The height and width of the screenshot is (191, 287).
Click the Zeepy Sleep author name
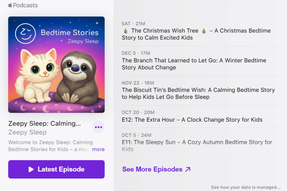28,132
